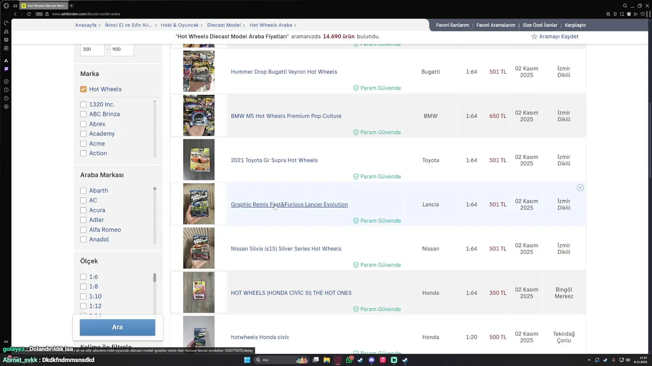The height and width of the screenshot is (366, 652).
Task: Open Size Özel İlanlar menu item
Action: click(x=540, y=25)
